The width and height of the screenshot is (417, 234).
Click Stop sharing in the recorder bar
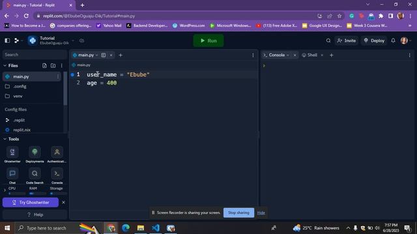239,213
